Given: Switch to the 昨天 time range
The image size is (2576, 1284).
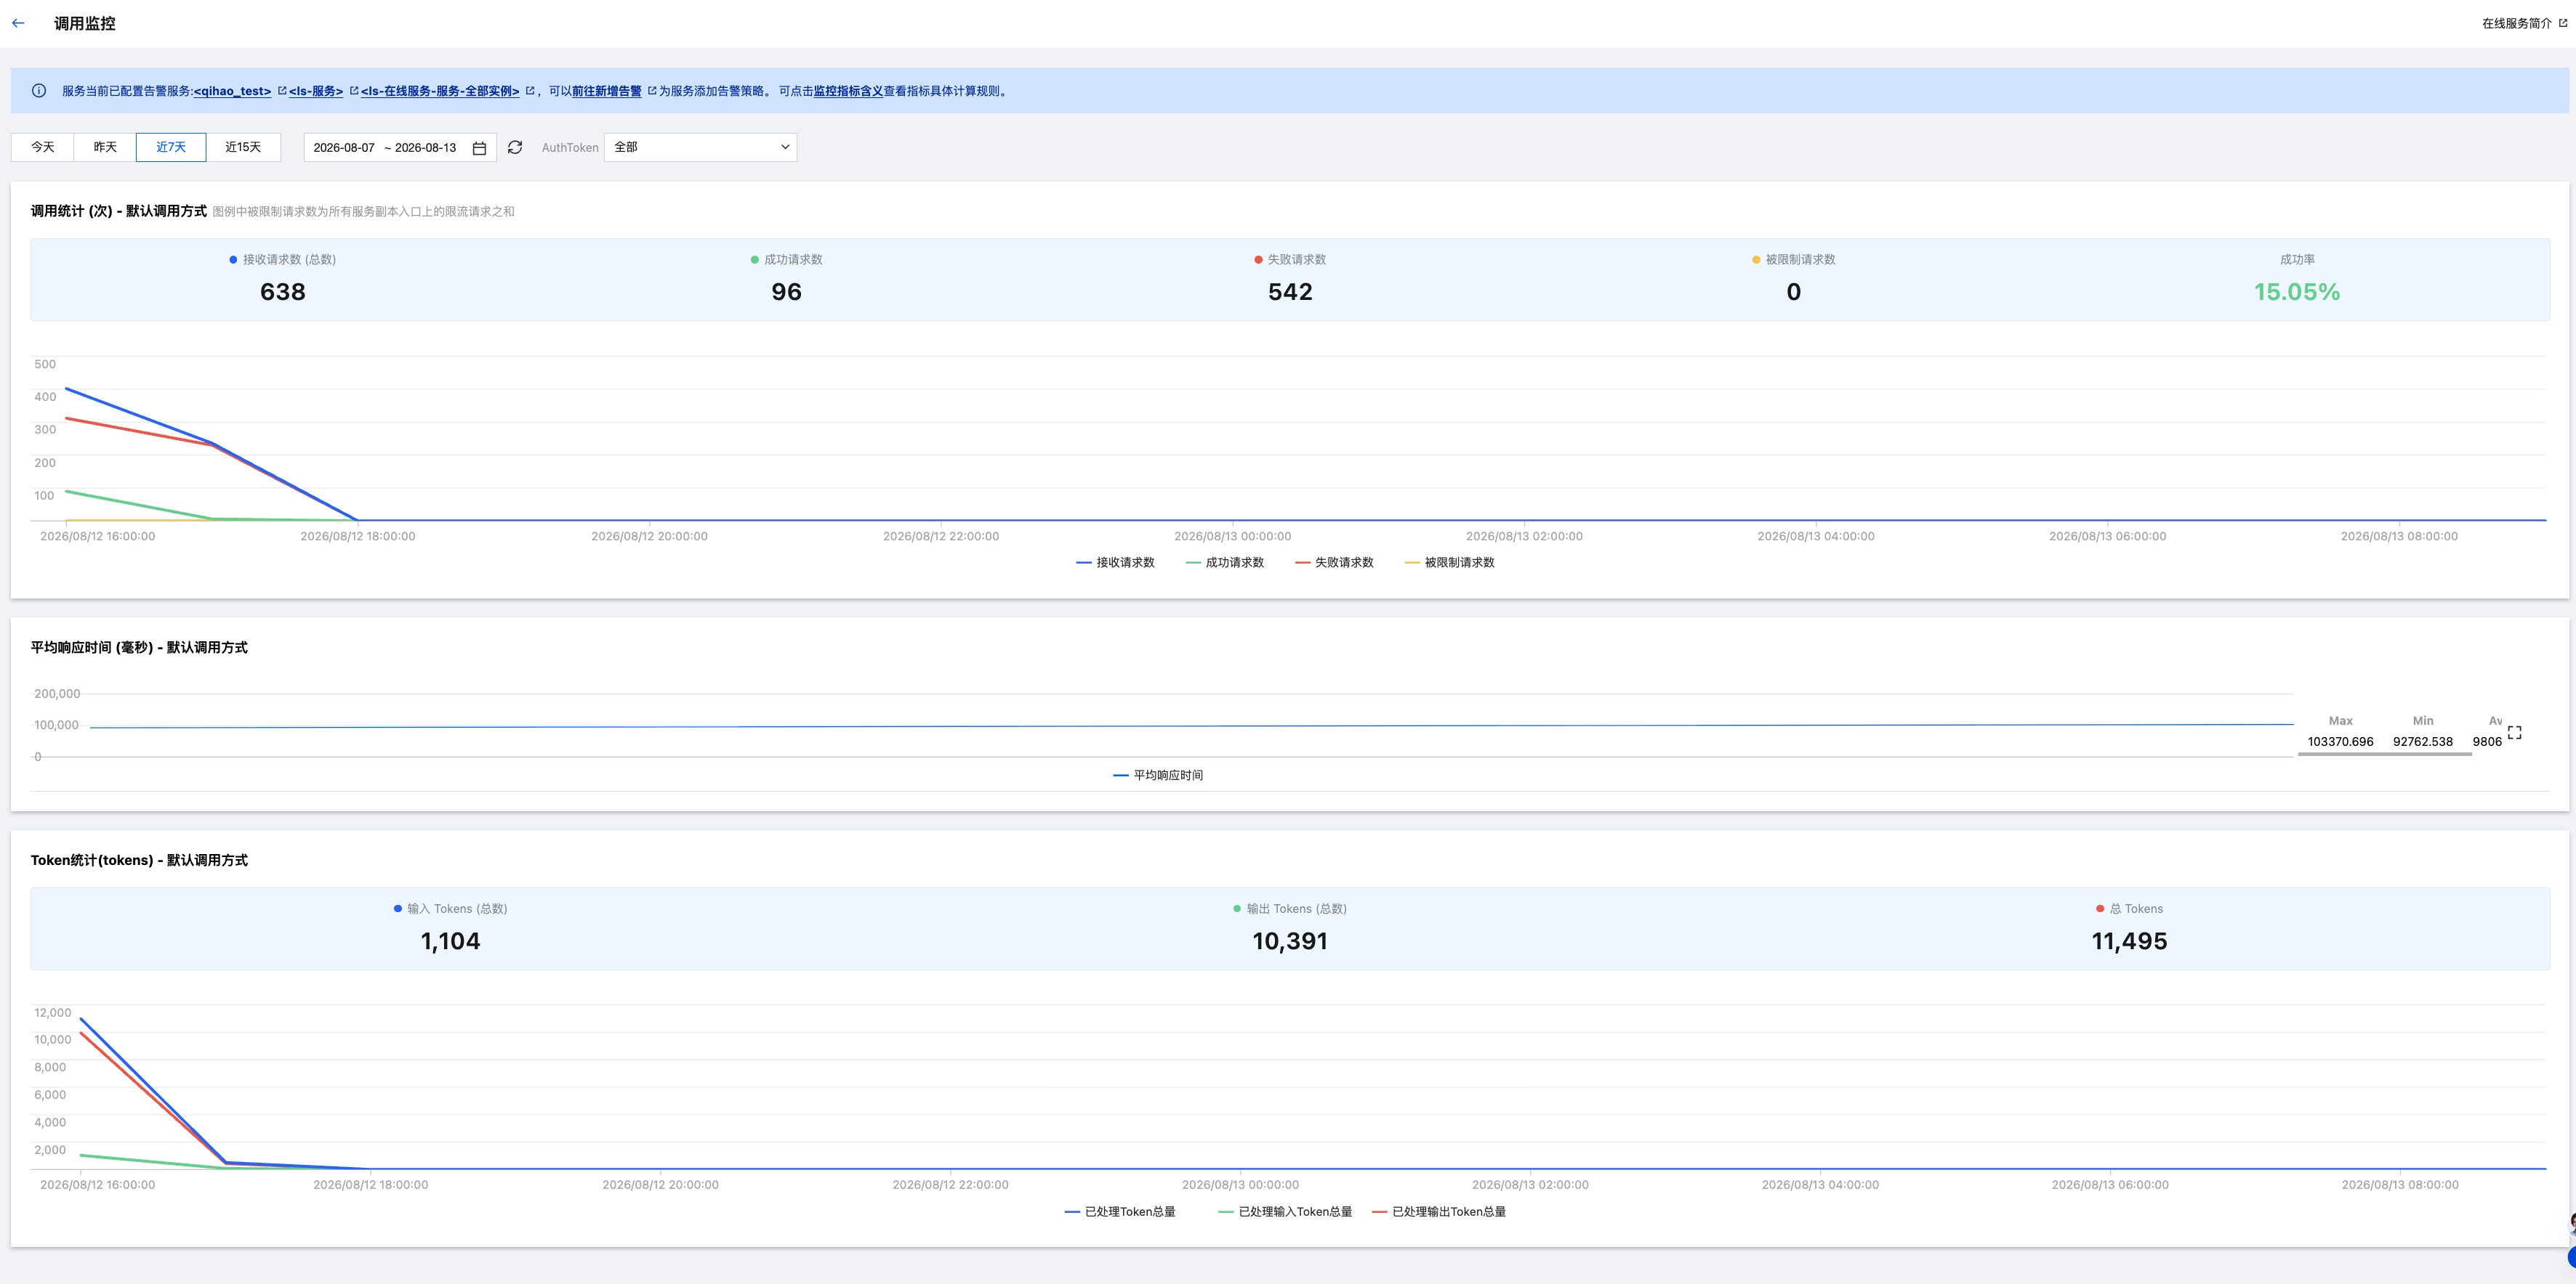Looking at the screenshot, I should click(x=105, y=147).
